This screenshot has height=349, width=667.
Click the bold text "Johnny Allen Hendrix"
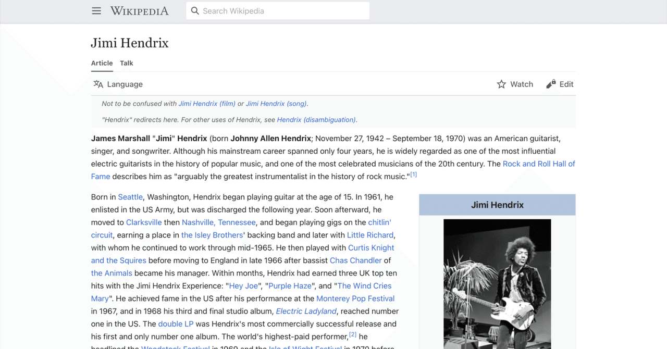pos(271,139)
